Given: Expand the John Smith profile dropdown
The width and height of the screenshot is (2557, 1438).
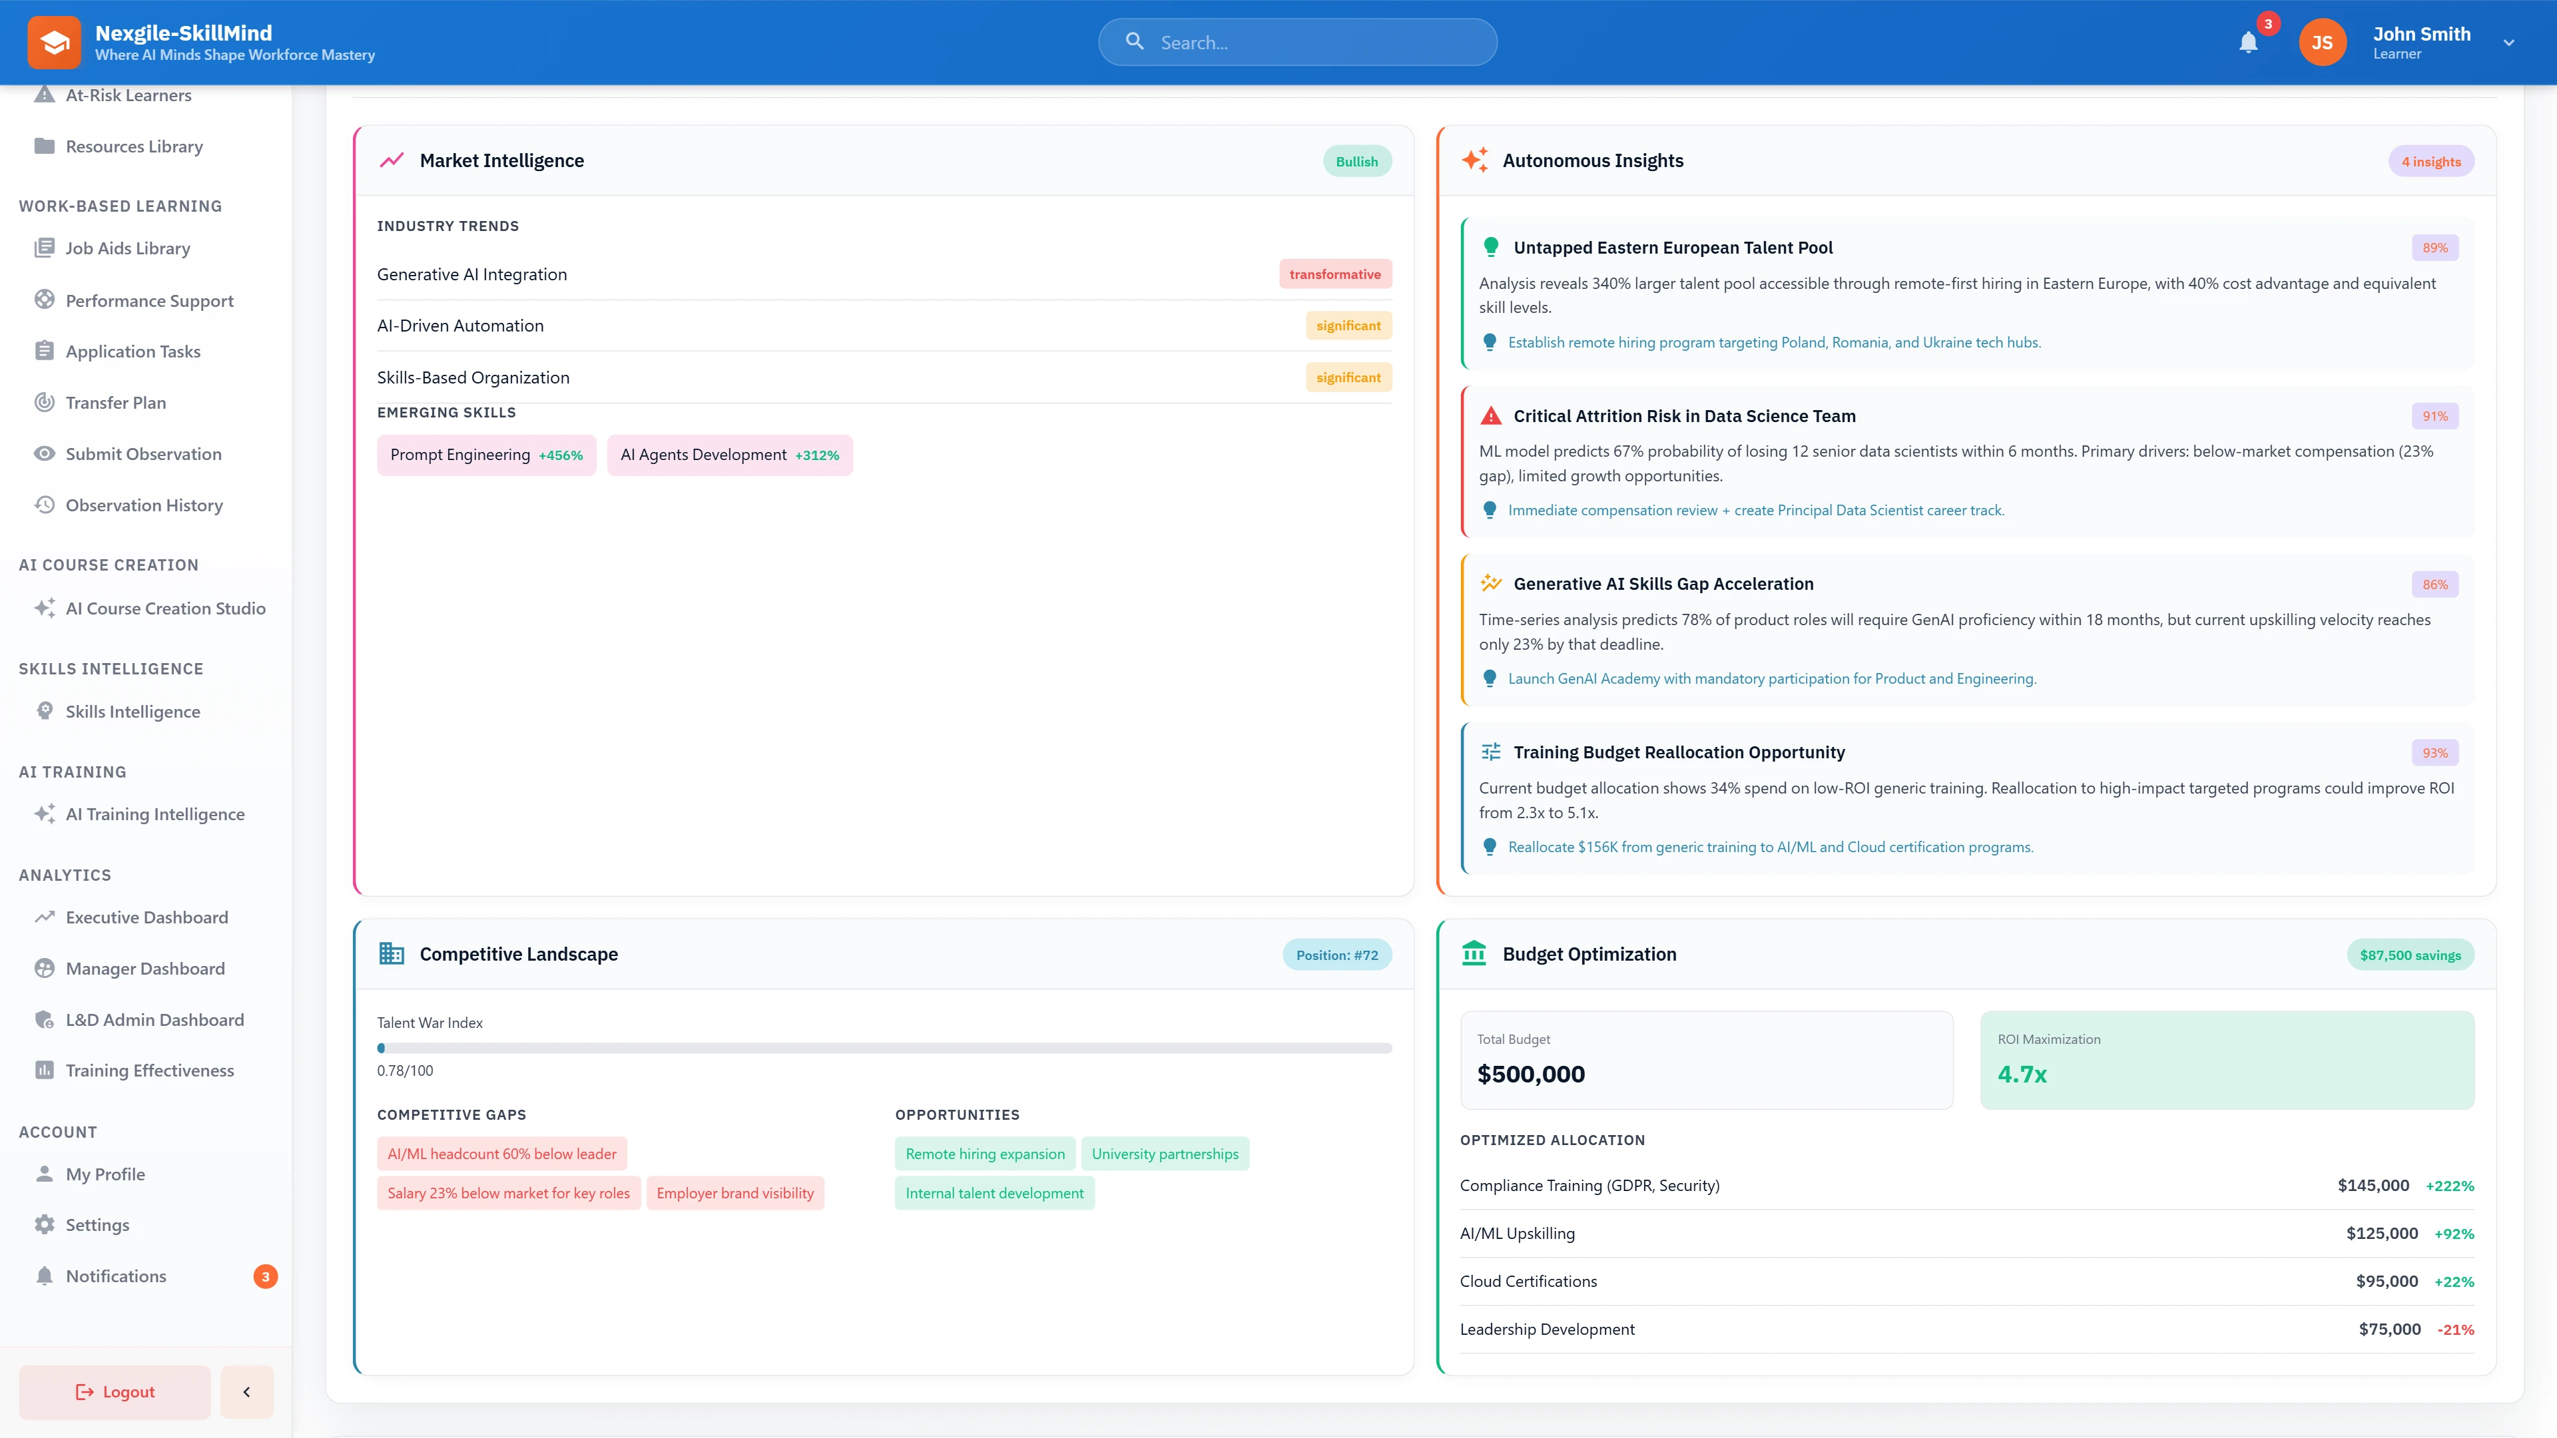Looking at the screenshot, I should tap(2508, 42).
